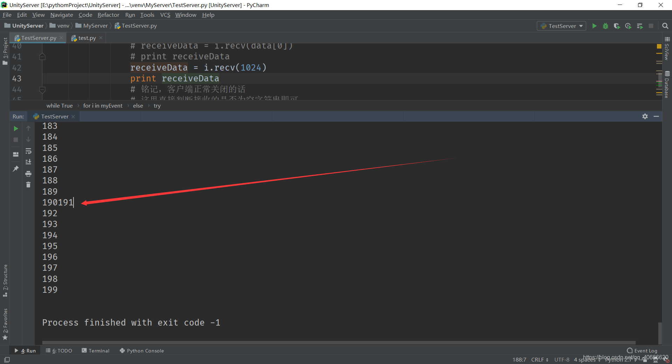Click the 'while True' breadcrumb
Image resolution: width=672 pixels, height=364 pixels.
pyautogui.click(x=59, y=105)
